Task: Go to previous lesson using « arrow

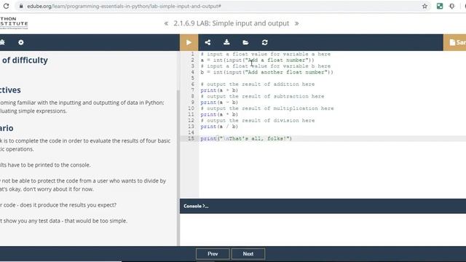Action: (166, 23)
